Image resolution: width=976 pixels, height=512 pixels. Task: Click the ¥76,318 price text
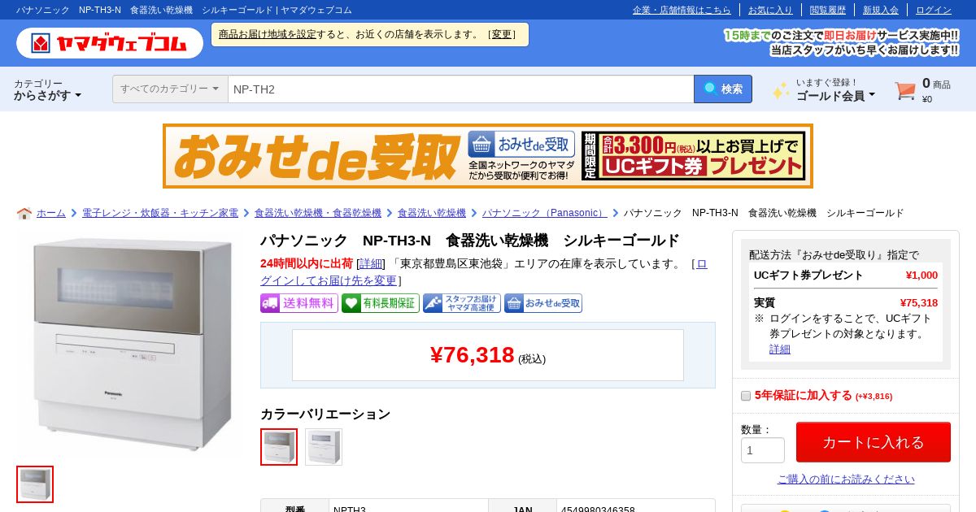(473, 355)
